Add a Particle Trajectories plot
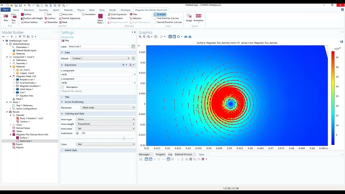This screenshot has width=345, height=194. (70, 18)
